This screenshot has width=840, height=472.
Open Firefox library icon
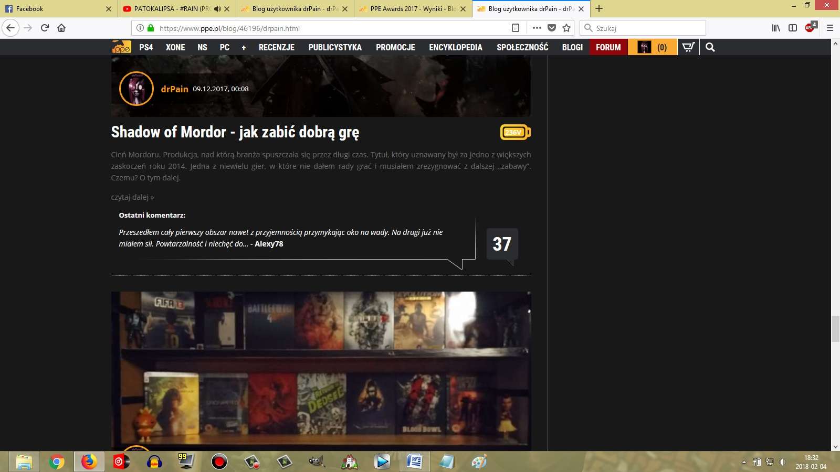coord(776,28)
